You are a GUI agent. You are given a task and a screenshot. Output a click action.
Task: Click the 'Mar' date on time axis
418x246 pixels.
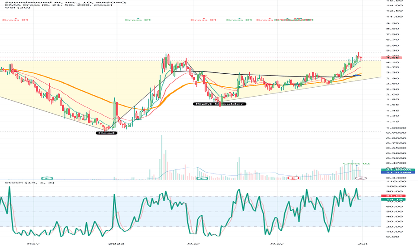click(x=194, y=244)
